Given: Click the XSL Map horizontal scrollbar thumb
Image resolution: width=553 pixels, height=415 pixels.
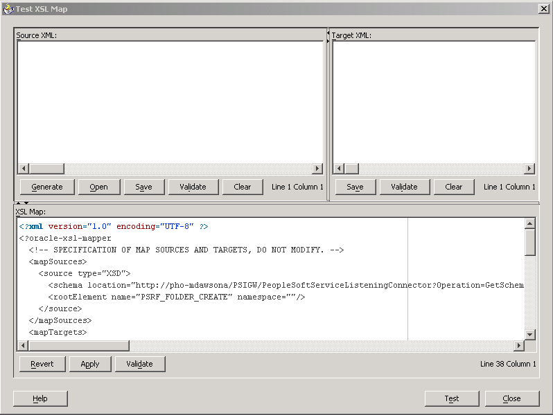Looking at the screenshot, I should coord(79,346).
